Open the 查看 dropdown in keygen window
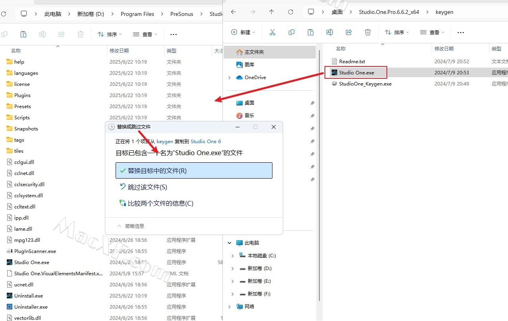 pyautogui.click(x=432, y=32)
